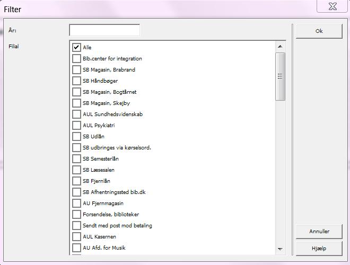Select SB Magasin, Skejby checkbox
Image resolution: width=350 pixels, height=265 pixels.
point(76,103)
